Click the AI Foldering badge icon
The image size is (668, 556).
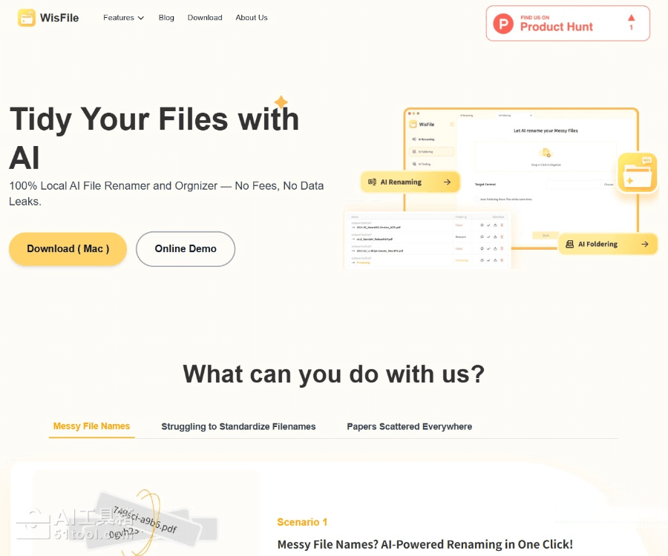point(569,244)
